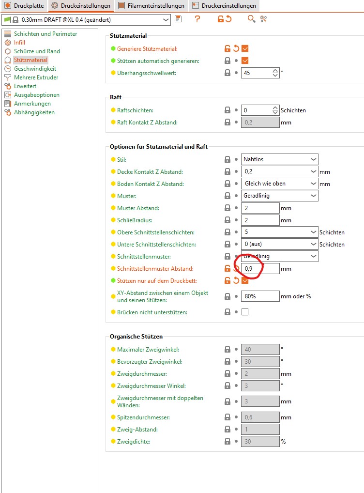Click lock icon for Überhangsschwellwert
This screenshot has width=364, height=493.
[x=227, y=73]
